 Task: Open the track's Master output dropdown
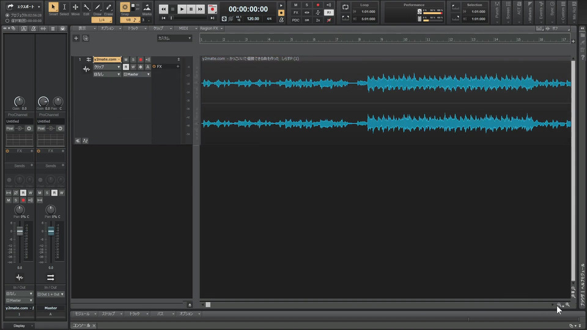[136, 74]
